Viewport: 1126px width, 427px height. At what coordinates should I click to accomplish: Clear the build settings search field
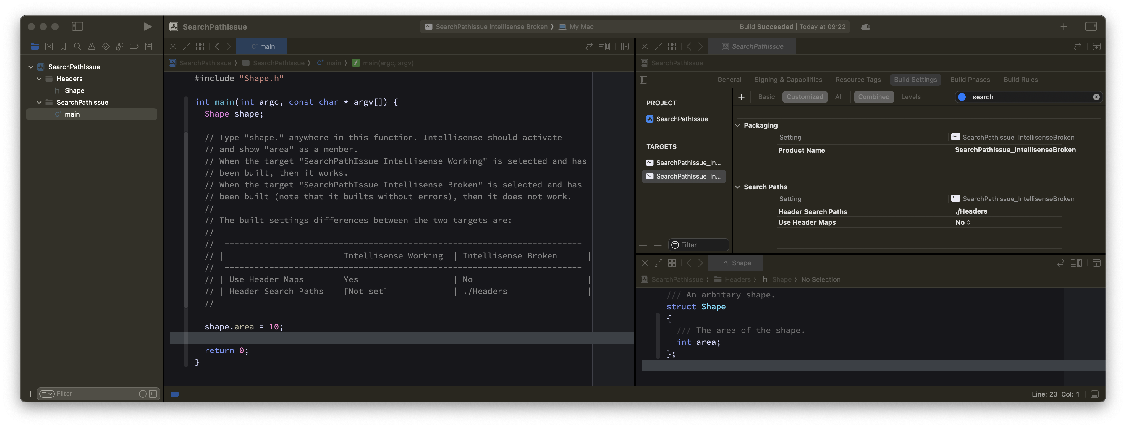tap(1096, 97)
